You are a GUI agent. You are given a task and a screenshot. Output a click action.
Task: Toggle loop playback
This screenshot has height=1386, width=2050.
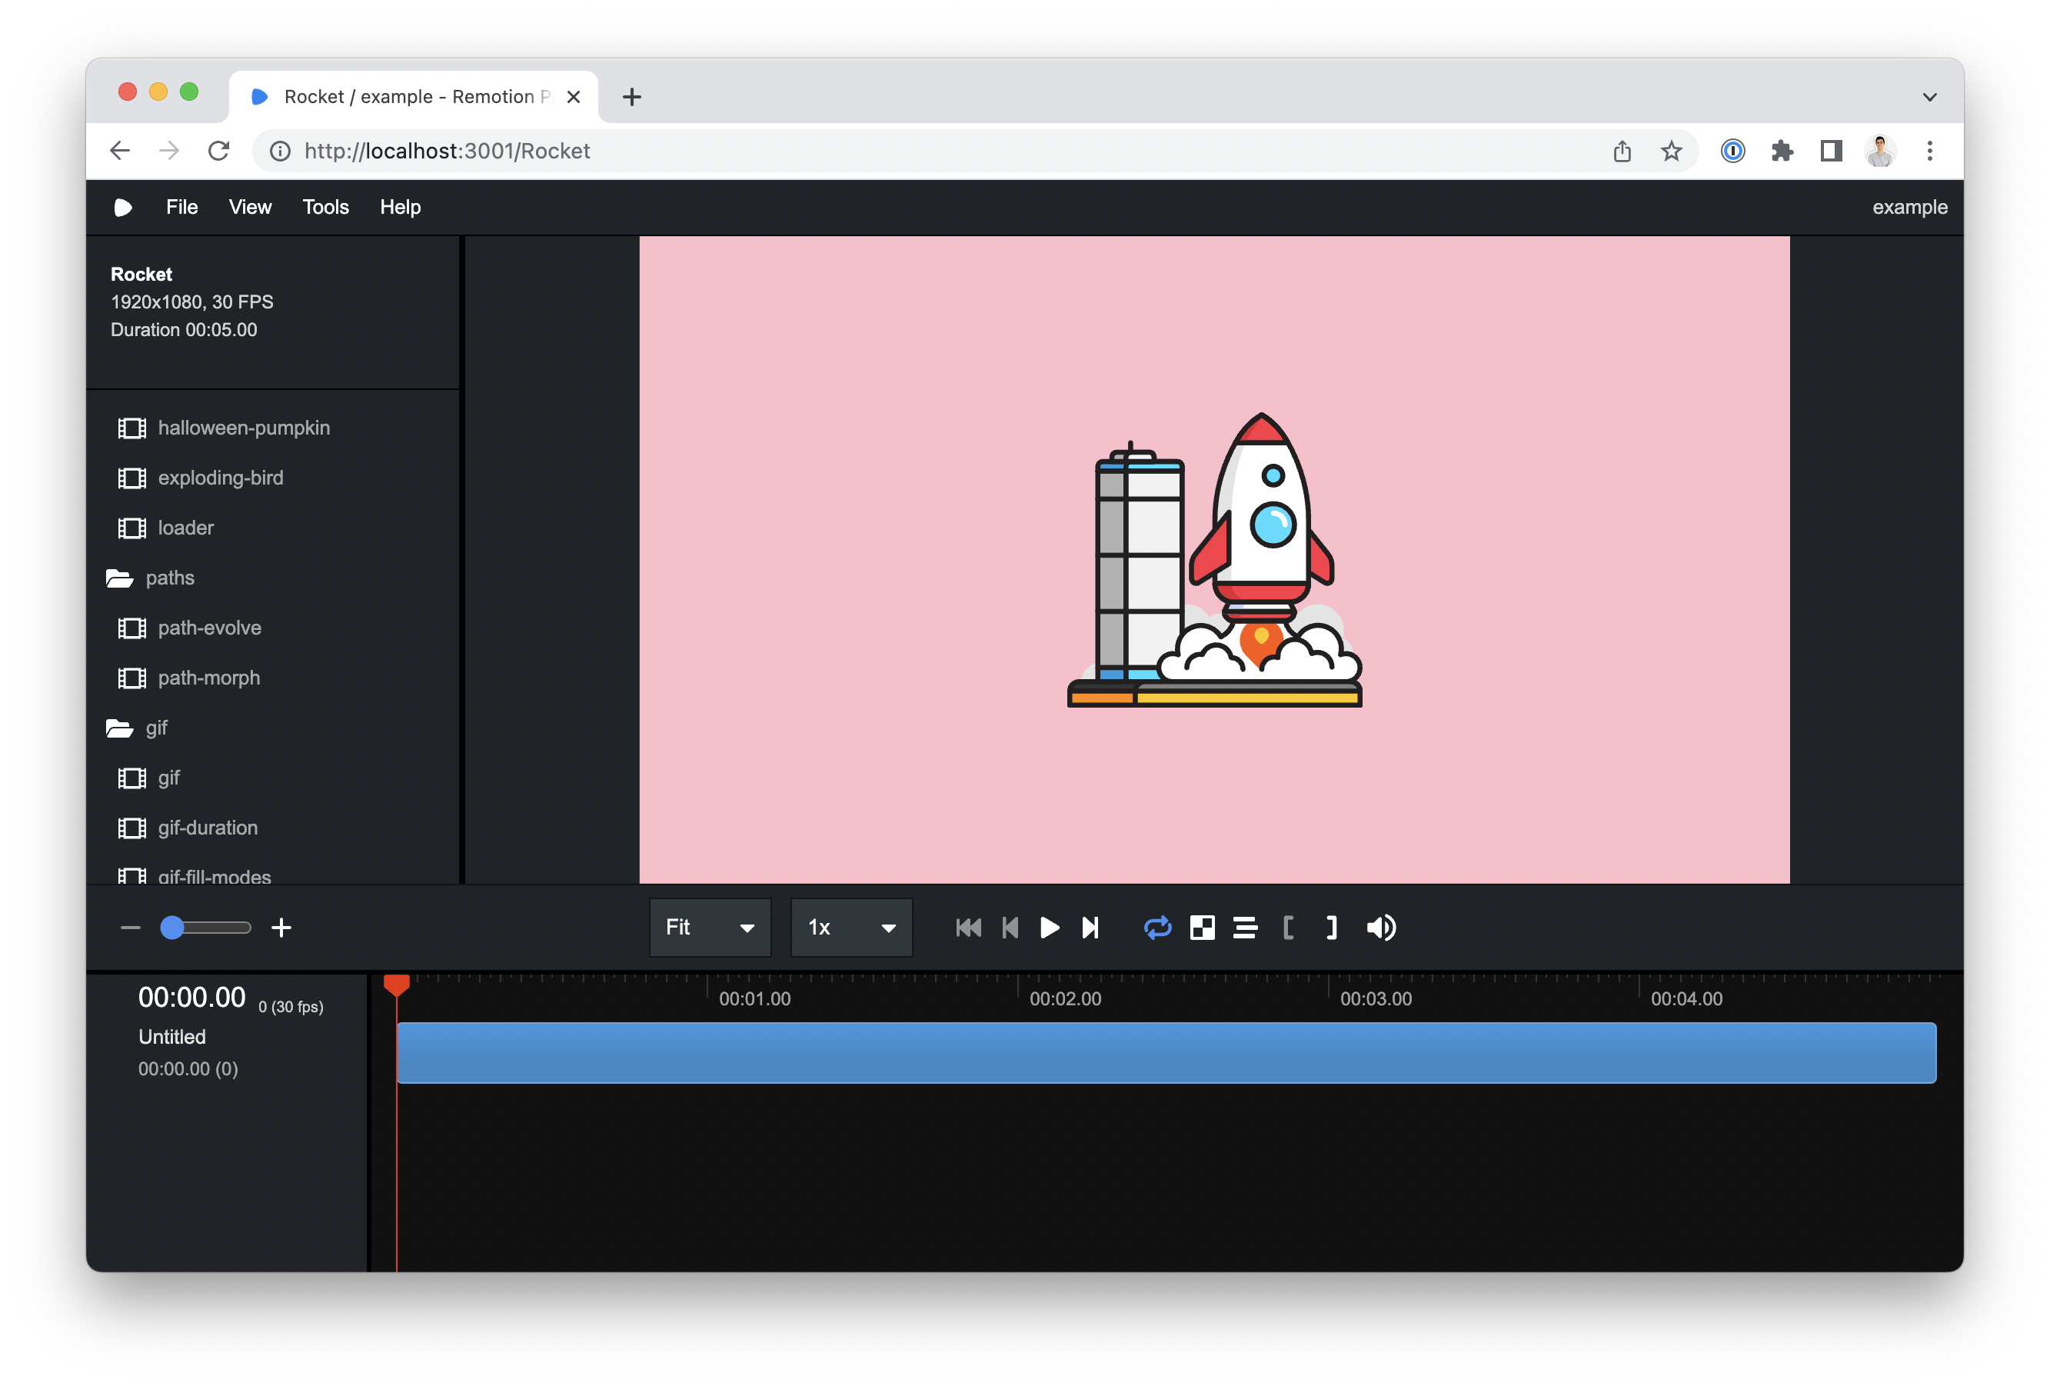tap(1157, 928)
